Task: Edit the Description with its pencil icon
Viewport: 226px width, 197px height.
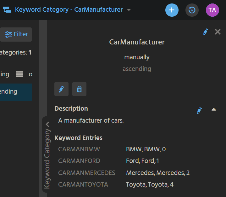Action: (x=199, y=111)
